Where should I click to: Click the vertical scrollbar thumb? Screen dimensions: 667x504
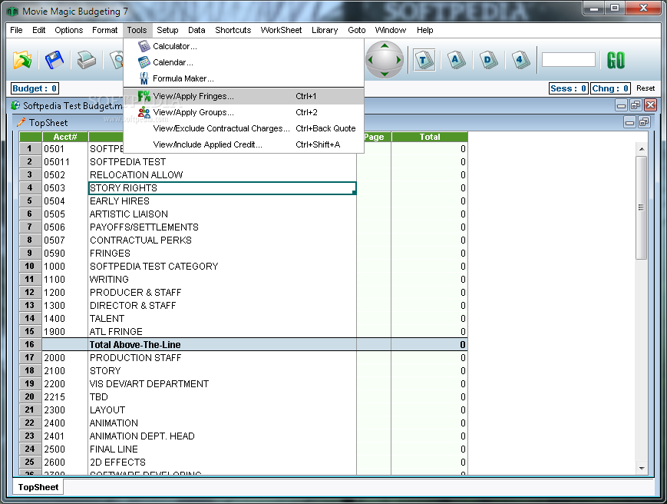pyautogui.click(x=641, y=207)
